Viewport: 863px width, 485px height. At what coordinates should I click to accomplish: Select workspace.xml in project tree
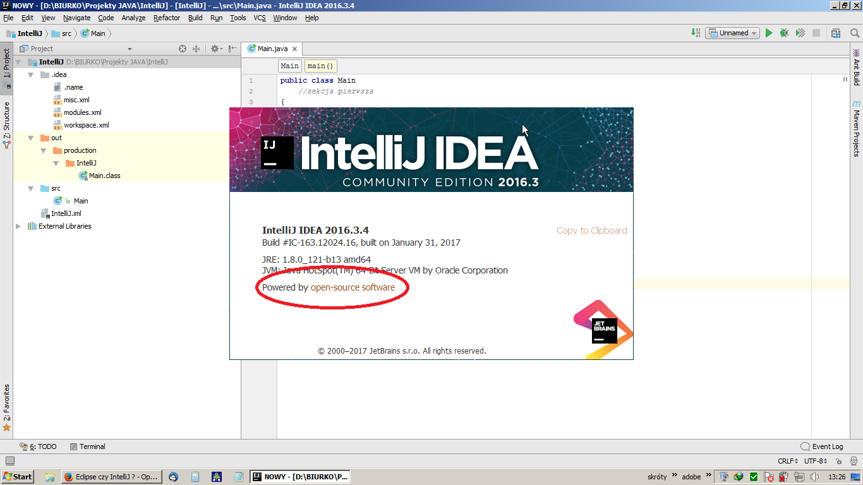[x=81, y=125]
